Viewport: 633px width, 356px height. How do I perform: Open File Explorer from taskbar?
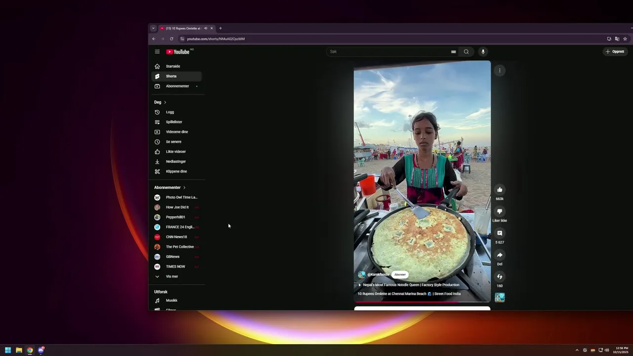(19, 350)
